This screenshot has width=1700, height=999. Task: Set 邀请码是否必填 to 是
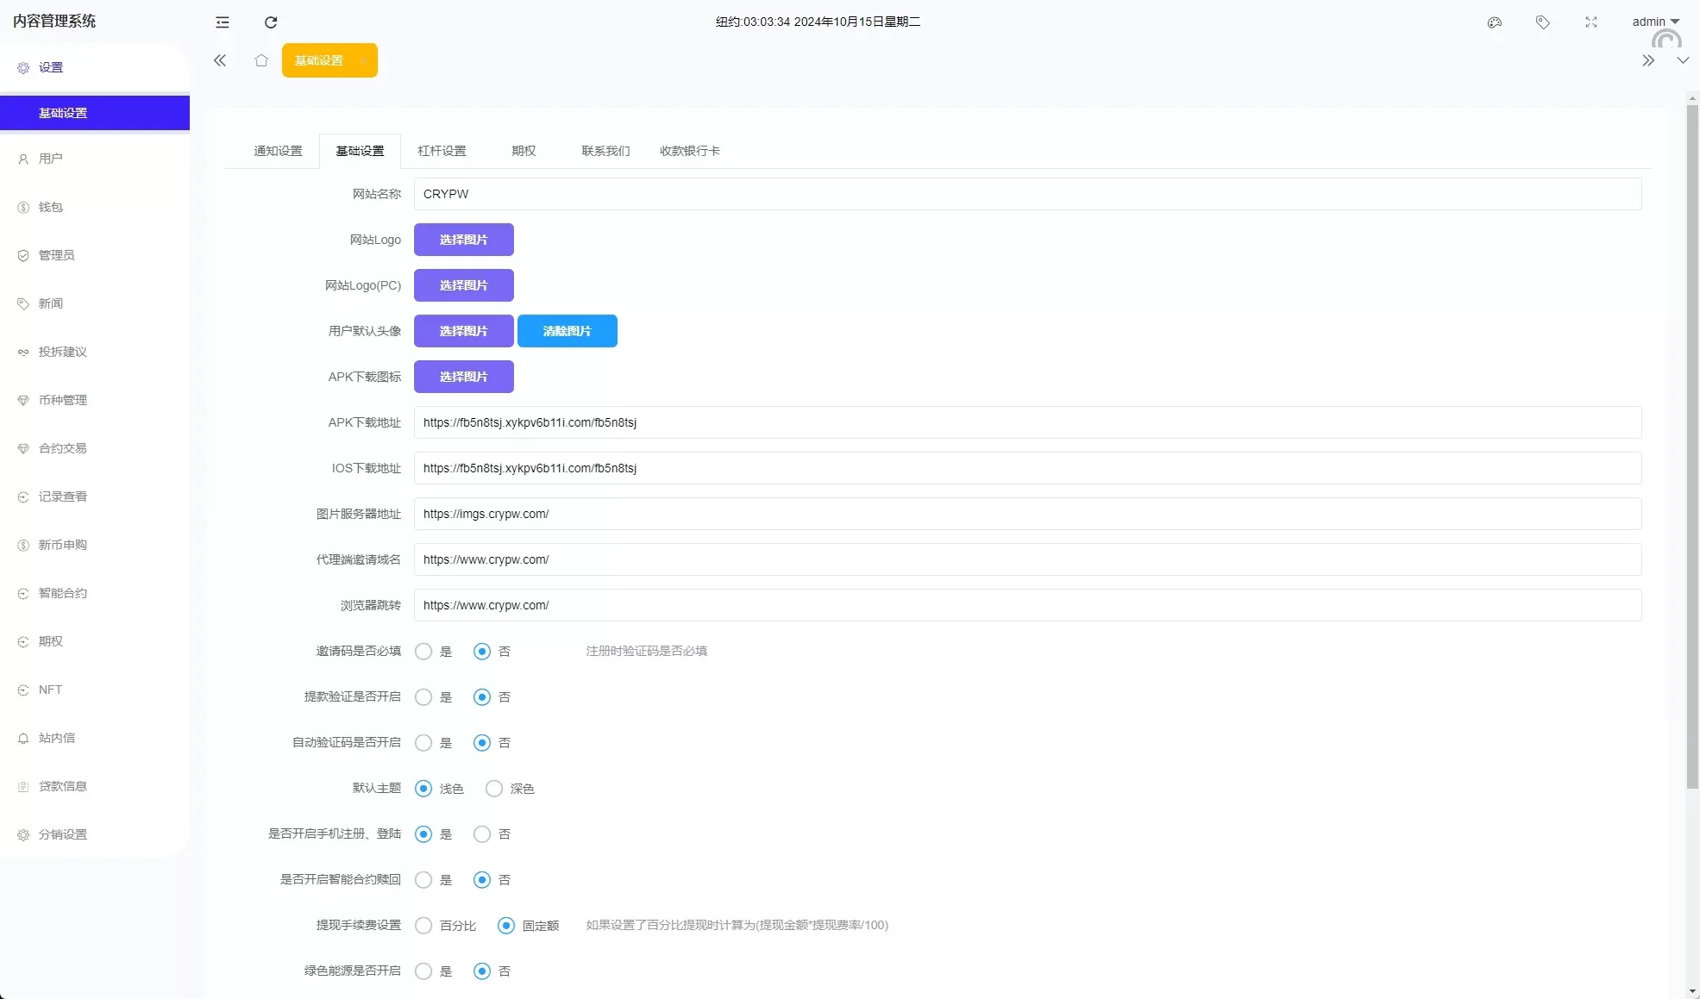(x=423, y=652)
